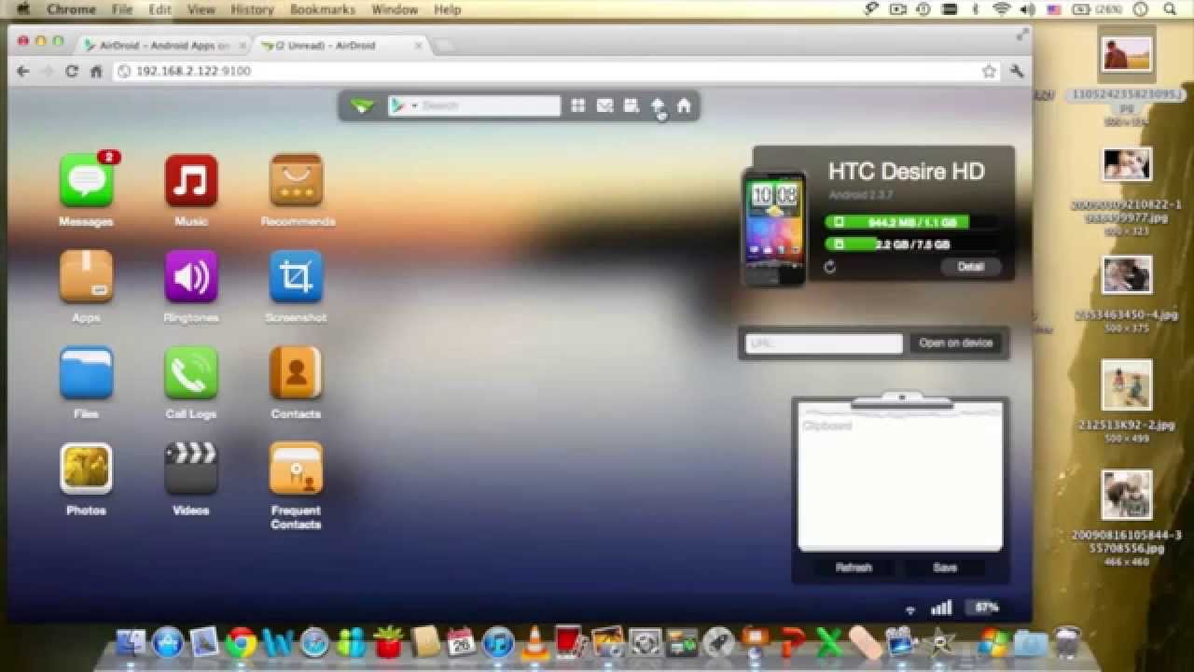The image size is (1194, 672).
Task: Open the Music app icon
Action: (x=191, y=180)
